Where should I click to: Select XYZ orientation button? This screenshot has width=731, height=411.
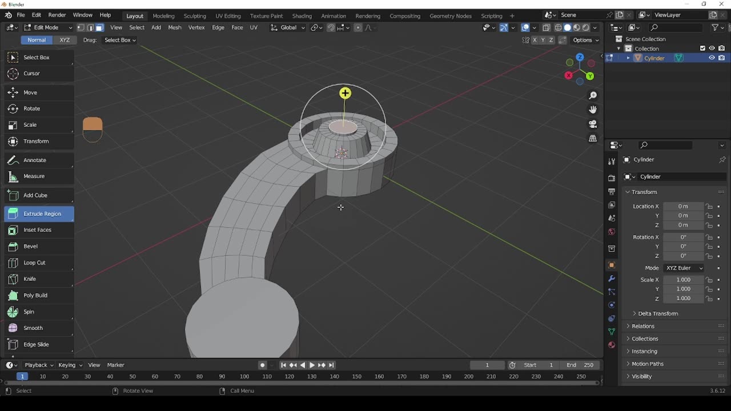(x=65, y=40)
